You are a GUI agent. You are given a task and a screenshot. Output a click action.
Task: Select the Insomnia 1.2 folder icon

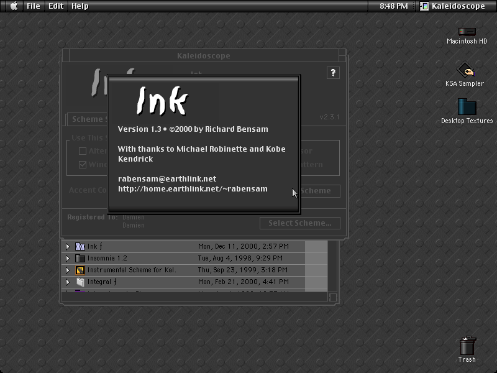coord(80,258)
